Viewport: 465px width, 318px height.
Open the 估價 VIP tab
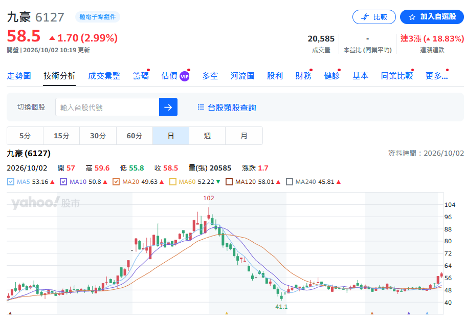pos(175,76)
